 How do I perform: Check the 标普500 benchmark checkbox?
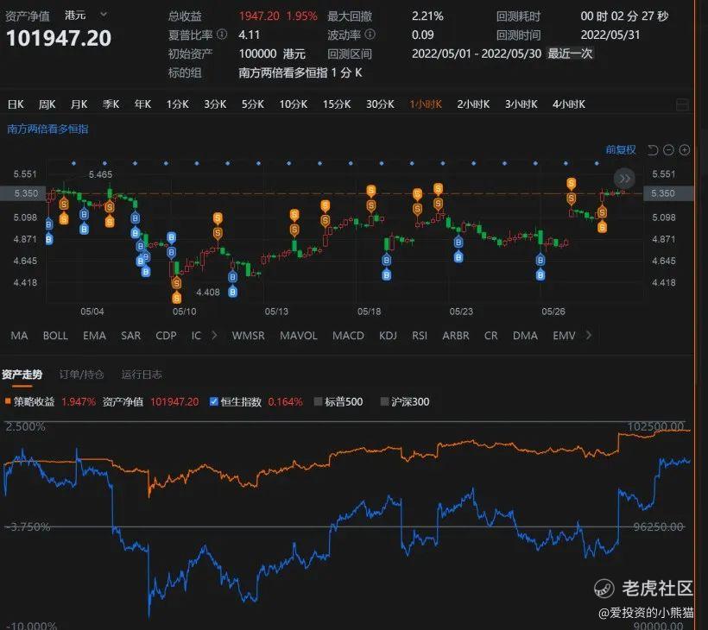tap(318, 401)
